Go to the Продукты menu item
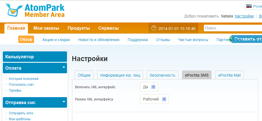This screenshot has height=121, width=262. [79, 28]
